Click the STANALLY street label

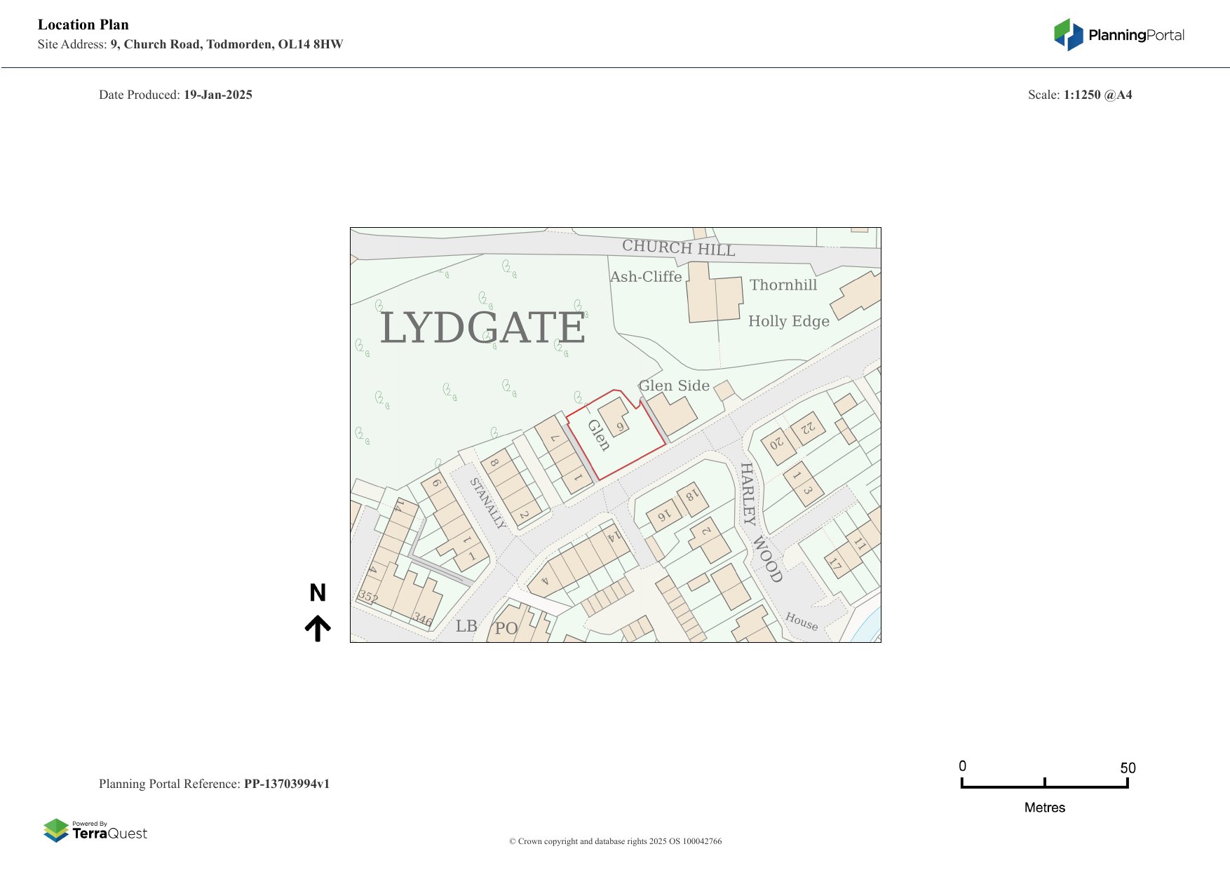[487, 503]
